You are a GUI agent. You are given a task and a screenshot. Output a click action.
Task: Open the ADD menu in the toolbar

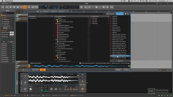pyautogui.click(x=81, y=7)
